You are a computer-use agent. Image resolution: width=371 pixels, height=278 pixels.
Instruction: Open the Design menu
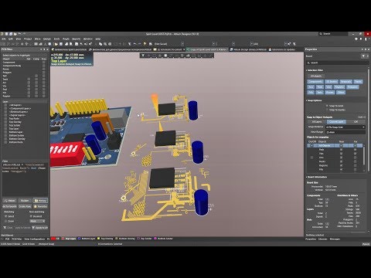(x=47, y=39)
